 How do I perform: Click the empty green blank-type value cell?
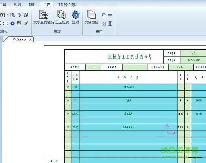(x=135, y=67)
